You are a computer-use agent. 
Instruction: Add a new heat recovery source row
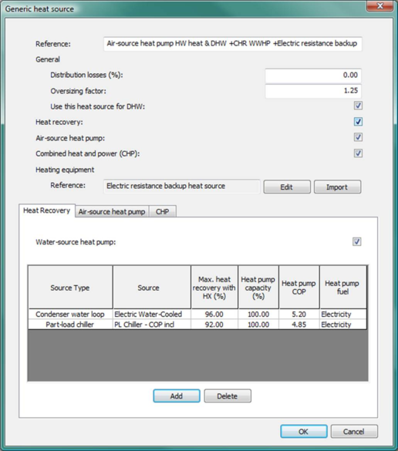[x=177, y=396]
